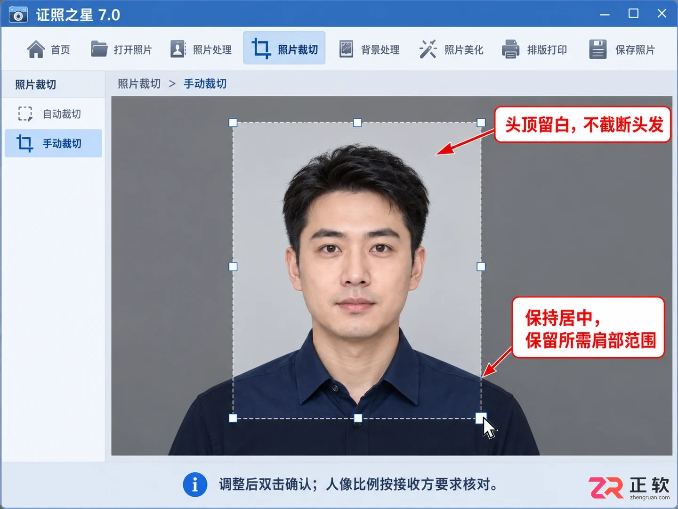Select the 照片处理 portrait icon
Screen dimensions: 678x509
pos(178,49)
